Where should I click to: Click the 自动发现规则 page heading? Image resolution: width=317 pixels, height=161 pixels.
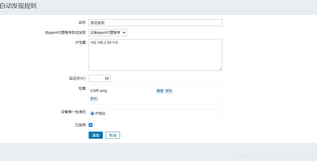point(18,6)
